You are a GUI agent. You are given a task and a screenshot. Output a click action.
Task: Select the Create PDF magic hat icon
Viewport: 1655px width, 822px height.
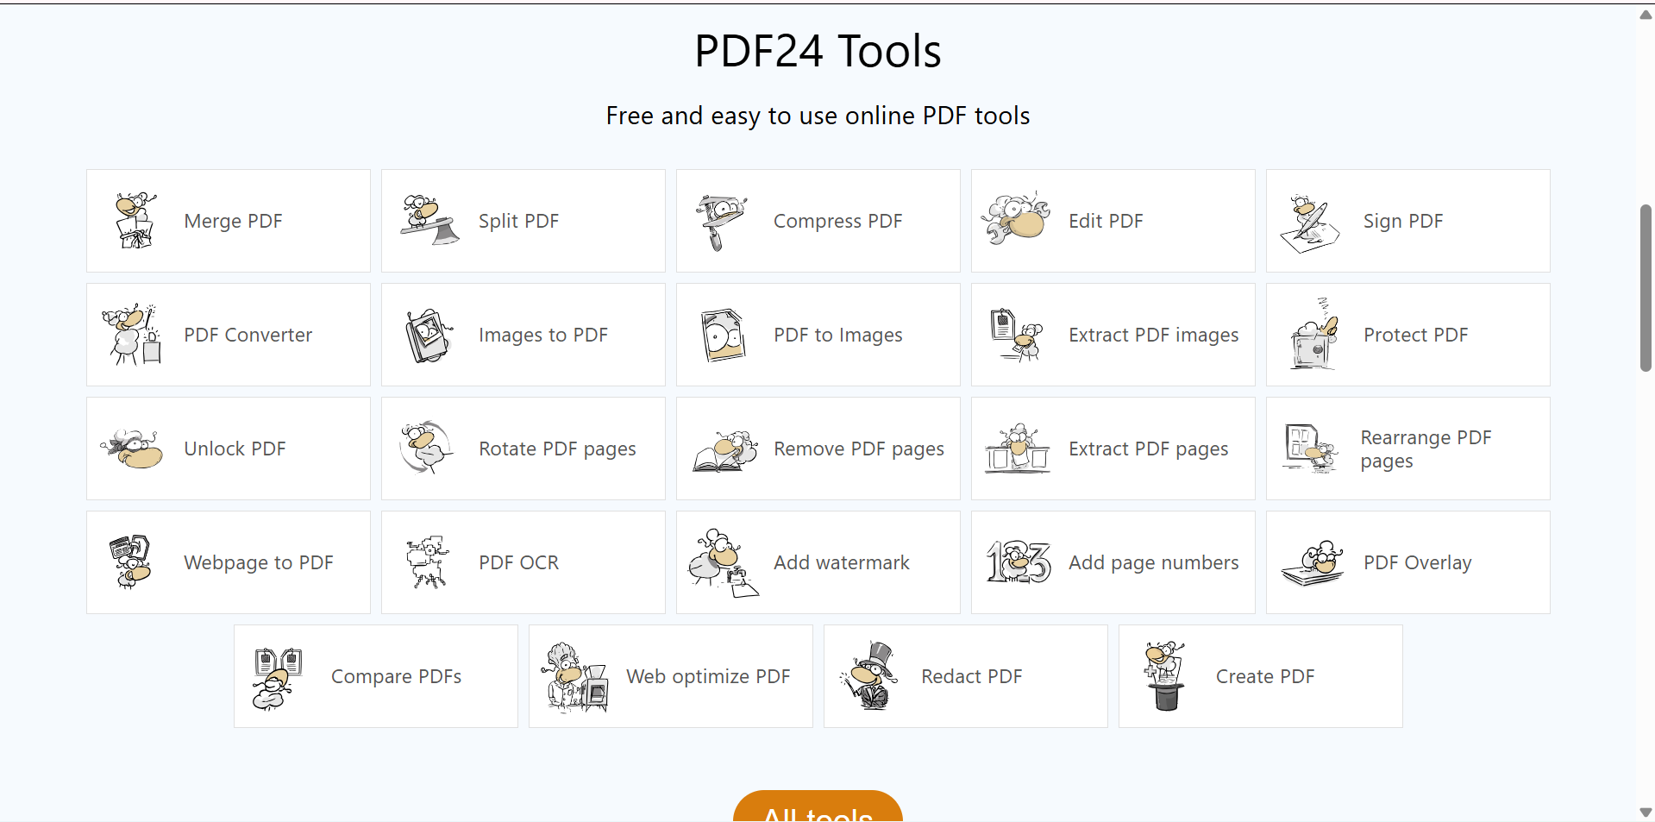pyautogui.click(x=1164, y=676)
